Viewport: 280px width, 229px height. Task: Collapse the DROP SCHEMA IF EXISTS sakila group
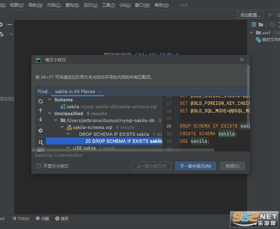click(68, 134)
